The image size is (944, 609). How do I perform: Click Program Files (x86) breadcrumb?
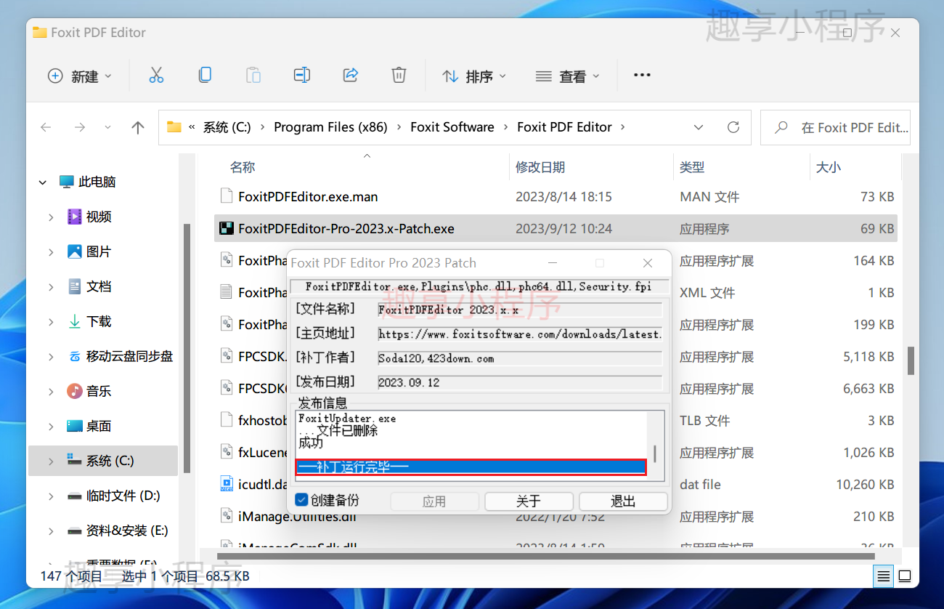click(x=330, y=127)
